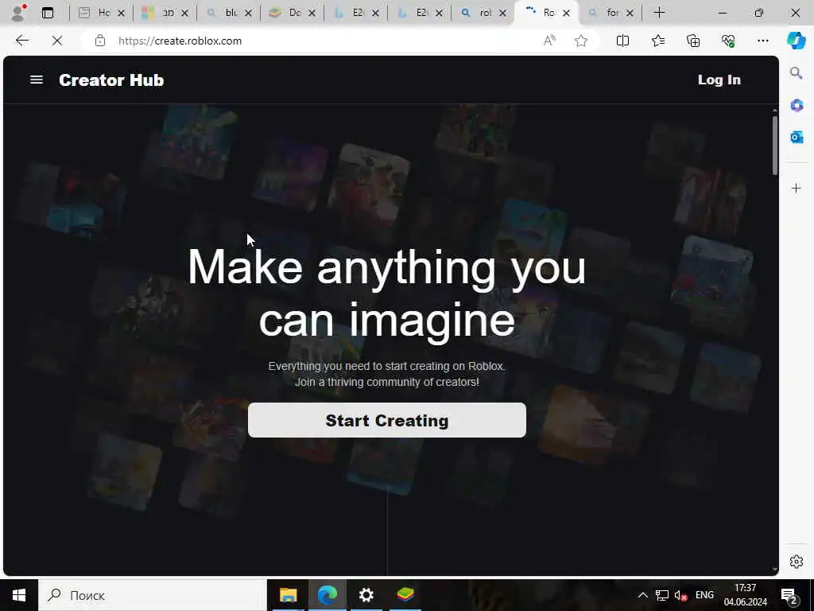
Task: Open the sidebar Search icon
Action: pyautogui.click(x=797, y=72)
